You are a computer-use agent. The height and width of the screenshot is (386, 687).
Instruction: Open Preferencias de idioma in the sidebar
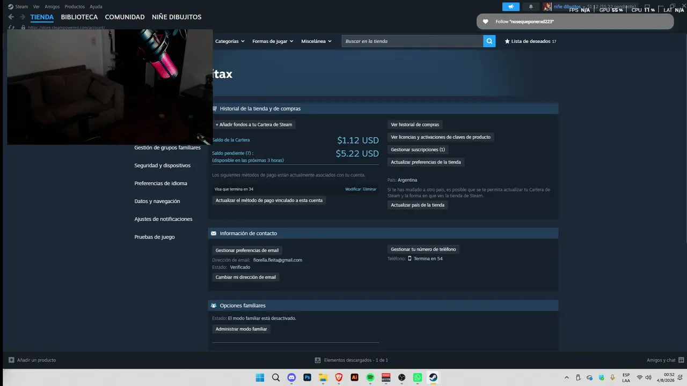[161, 183]
